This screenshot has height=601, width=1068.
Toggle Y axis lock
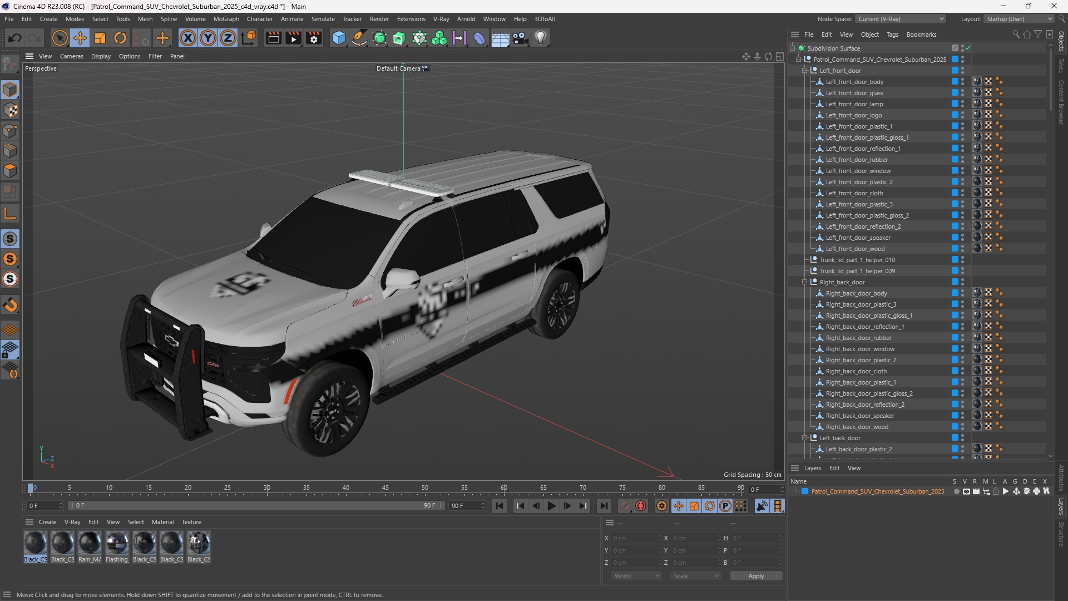208,38
